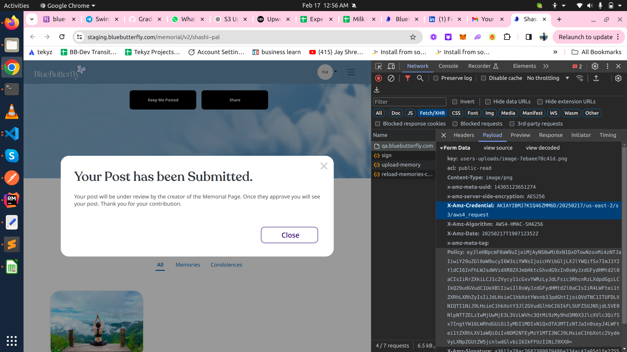
Task: Click Keep Me Posted button
Action: (x=163, y=100)
